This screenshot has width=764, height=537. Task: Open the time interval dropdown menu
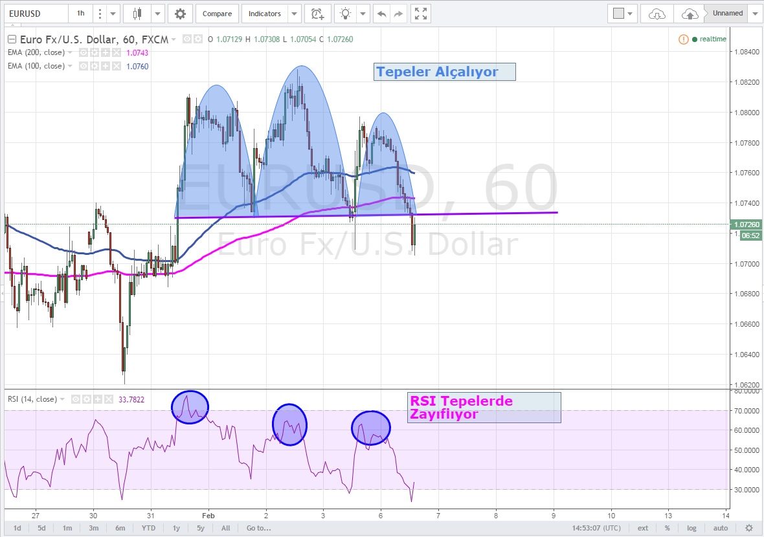click(x=114, y=14)
